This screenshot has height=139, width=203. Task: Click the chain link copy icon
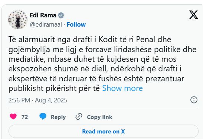tap(79, 116)
